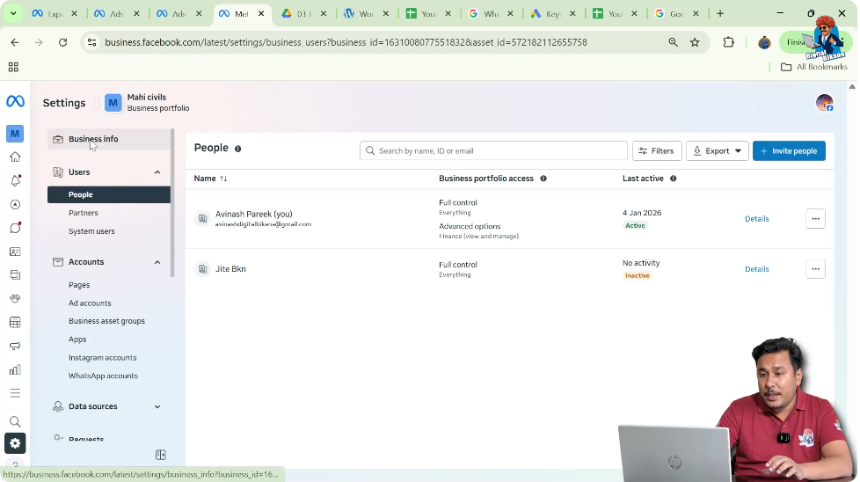Focus the Search by name, ID or email field

493,150
